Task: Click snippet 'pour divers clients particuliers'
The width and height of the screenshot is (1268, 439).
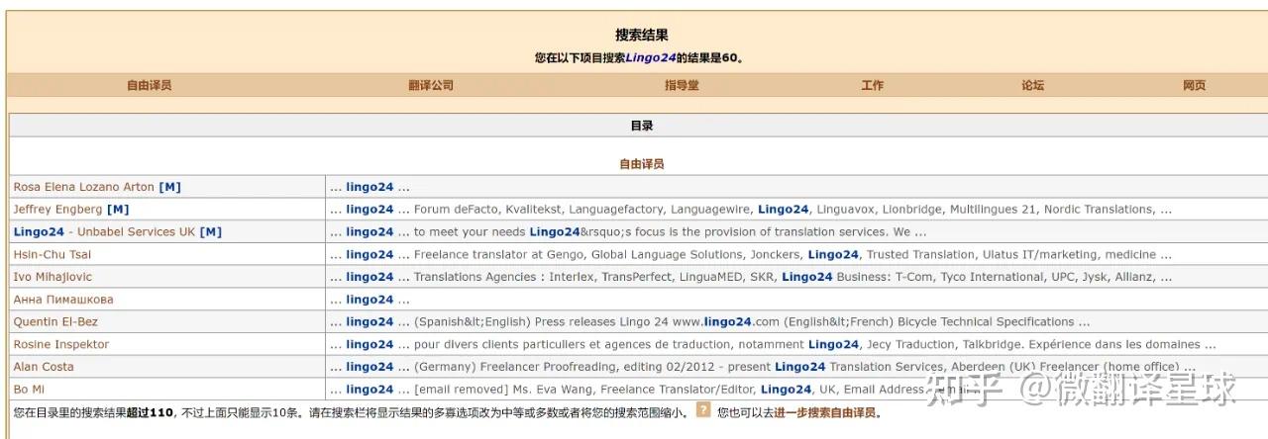Action: click(x=773, y=345)
